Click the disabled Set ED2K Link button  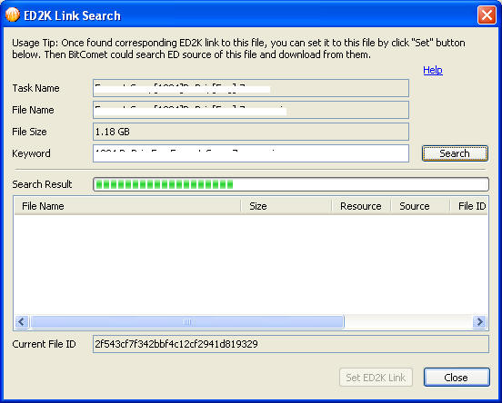[376, 378]
